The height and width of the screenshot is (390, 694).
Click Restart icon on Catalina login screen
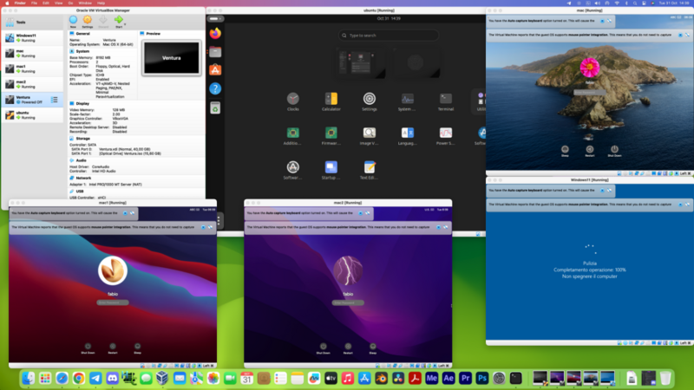(x=590, y=148)
